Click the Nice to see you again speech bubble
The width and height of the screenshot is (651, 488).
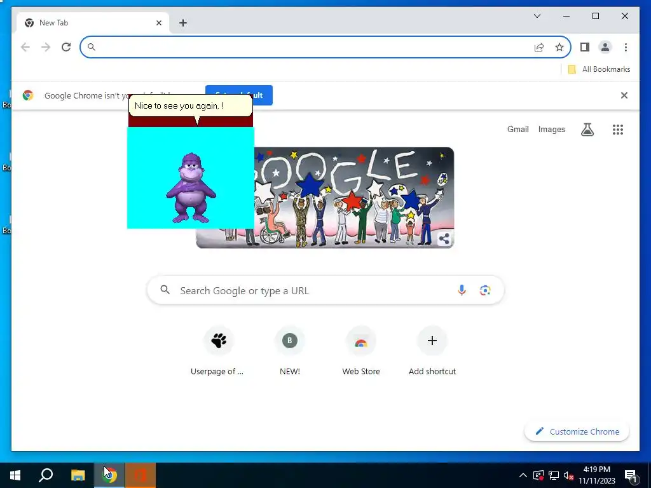(x=191, y=106)
